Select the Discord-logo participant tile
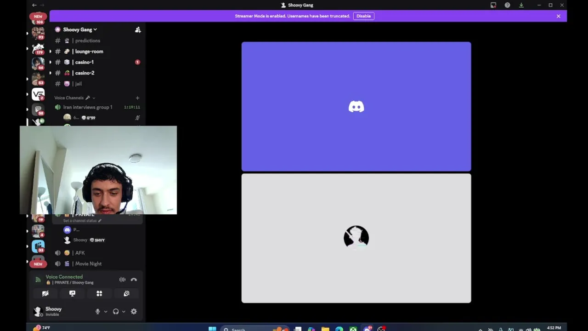Screen dimensions: 588x331 point(356,106)
